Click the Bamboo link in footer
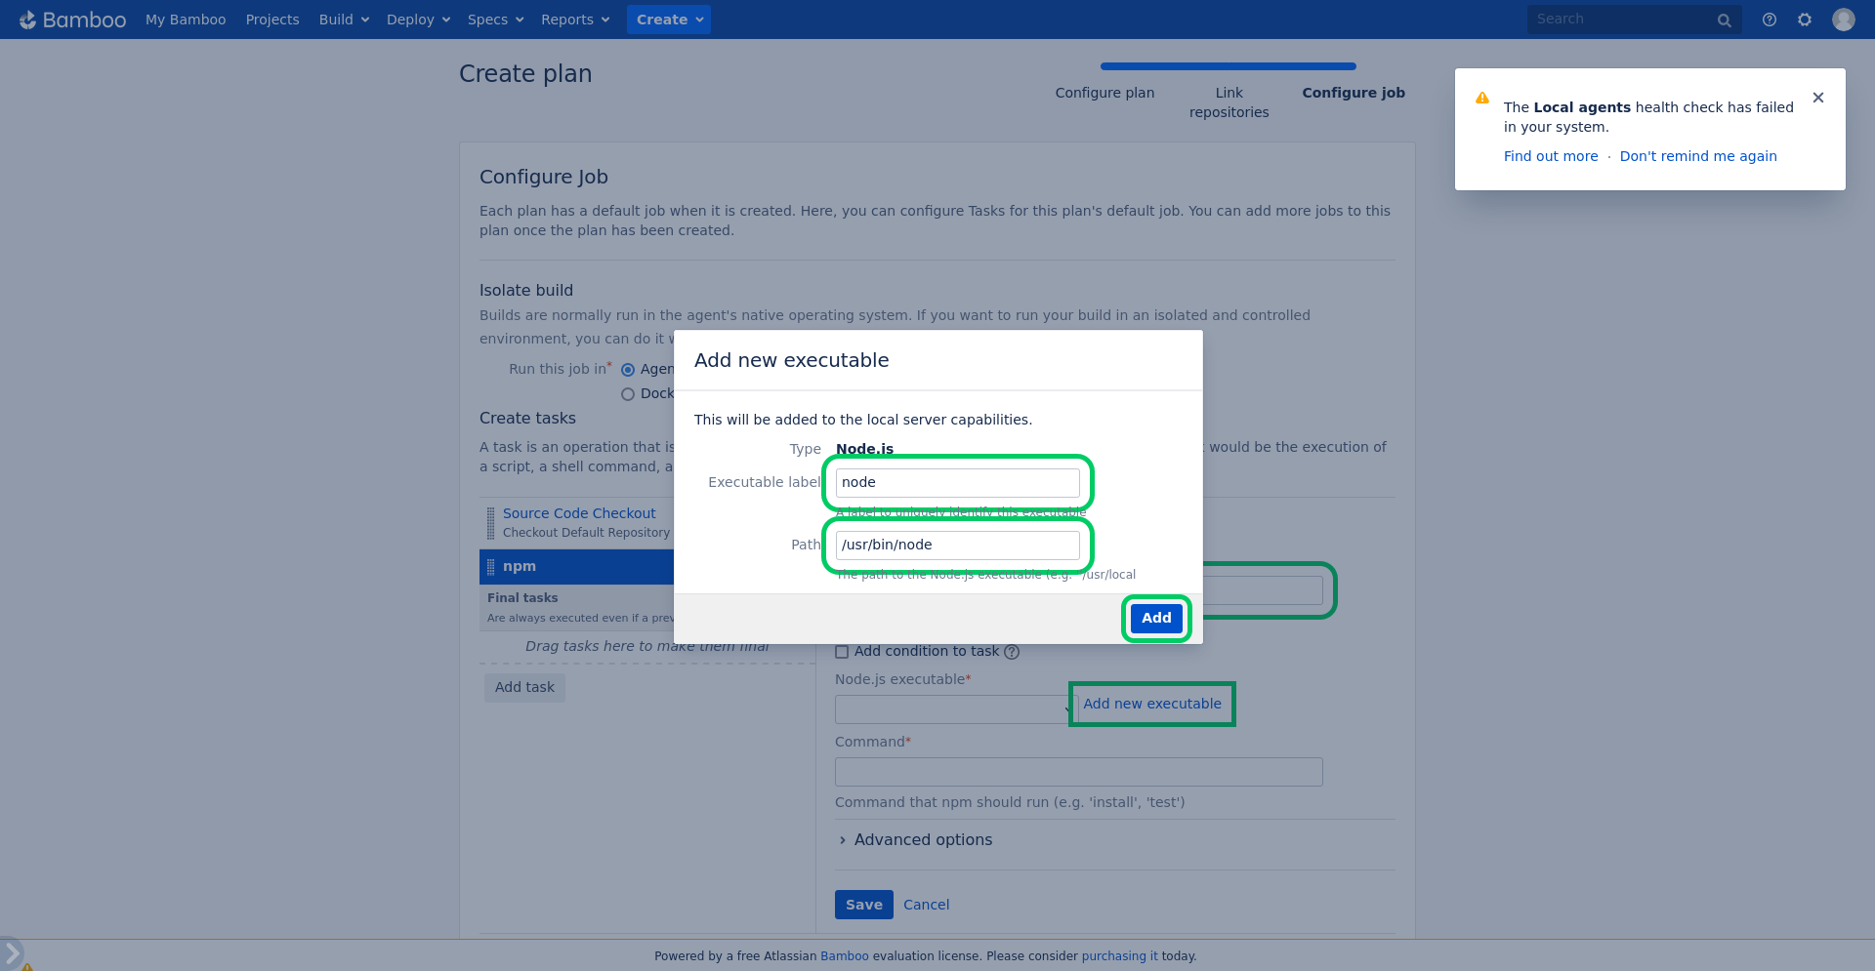The height and width of the screenshot is (971, 1875). tap(845, 956)
